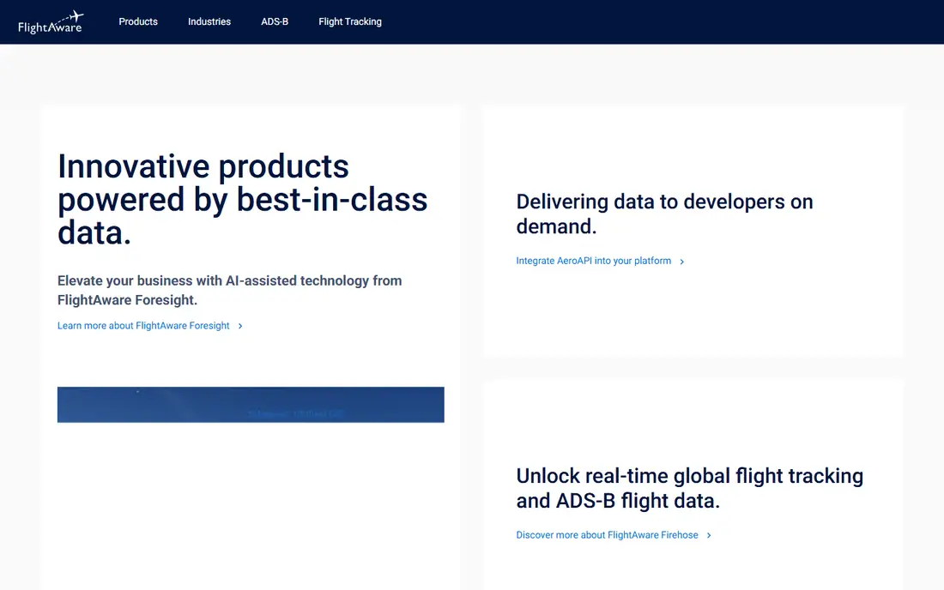
Task: Click the FlightAware logo
Action: coord(51,21)
